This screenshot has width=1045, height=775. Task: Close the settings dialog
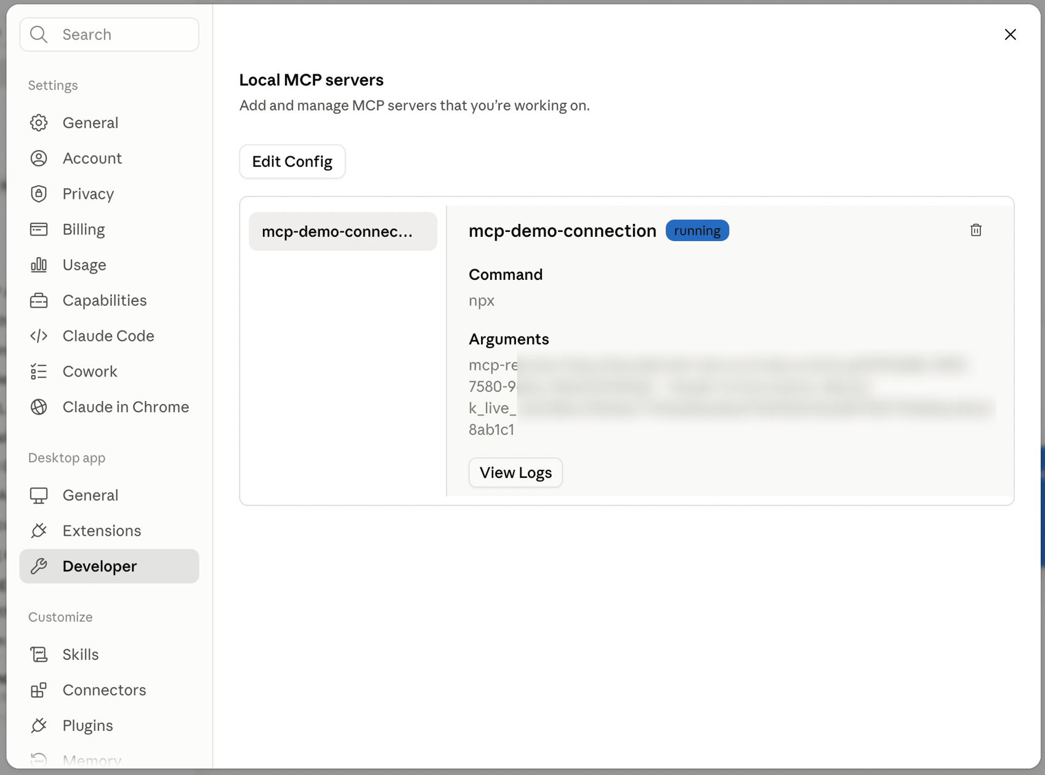1010,34
